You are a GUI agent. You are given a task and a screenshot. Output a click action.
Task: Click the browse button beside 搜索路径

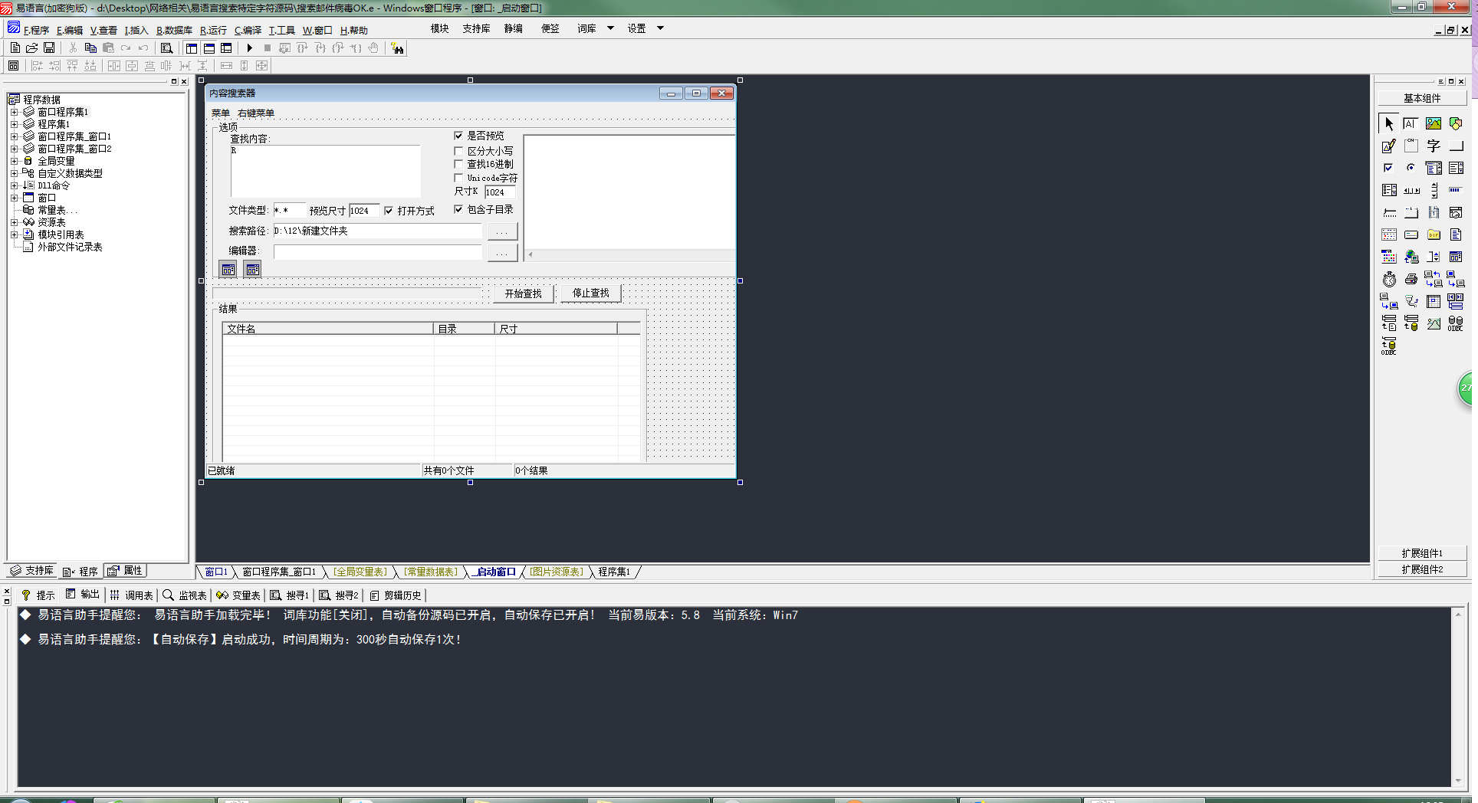[502, 231]
